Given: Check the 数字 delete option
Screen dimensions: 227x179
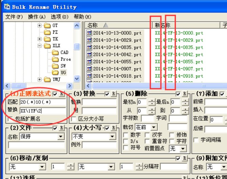Looking at the screenshot, I should (126, 135).
